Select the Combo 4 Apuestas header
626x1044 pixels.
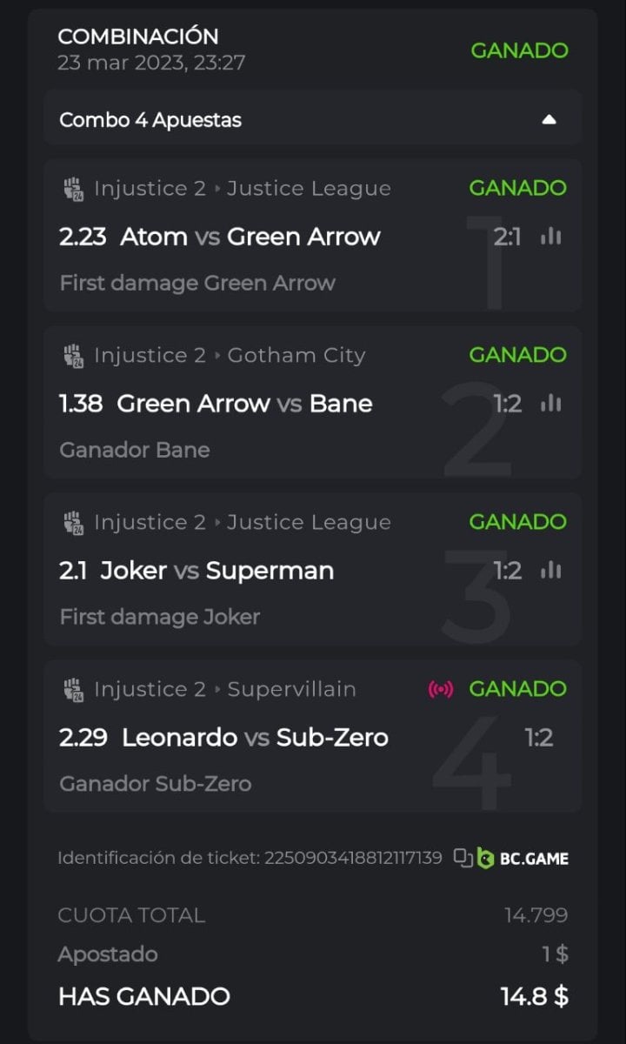pyautogui.click(x=150, y=120)
